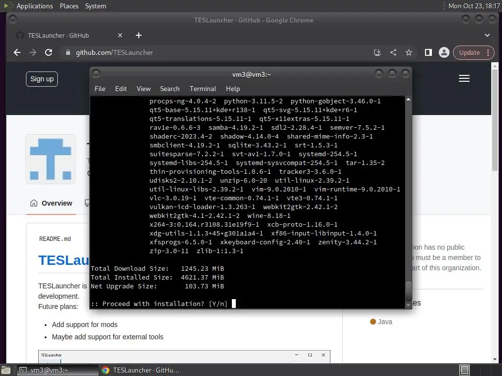Image resolution: width=502 pixels, height=376 pixels.
Task: Click the terminal scrollbar thumb
Action: point(408,291)
